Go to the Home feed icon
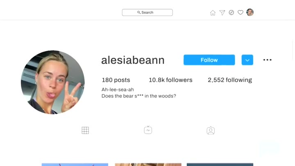 213,13
